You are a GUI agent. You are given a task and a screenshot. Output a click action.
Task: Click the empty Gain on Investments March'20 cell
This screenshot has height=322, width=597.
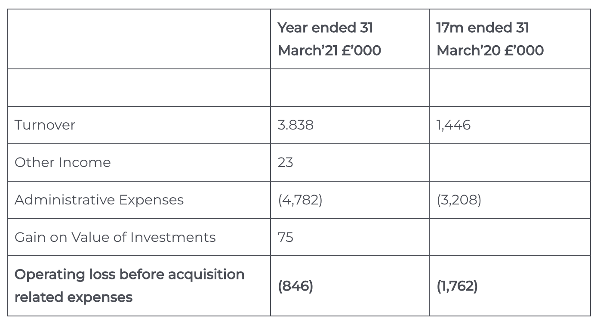(x=510, y=238)
